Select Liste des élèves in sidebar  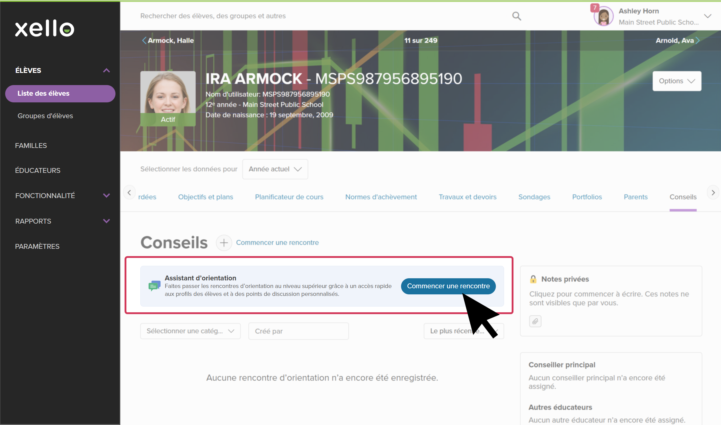click(60, 94)
